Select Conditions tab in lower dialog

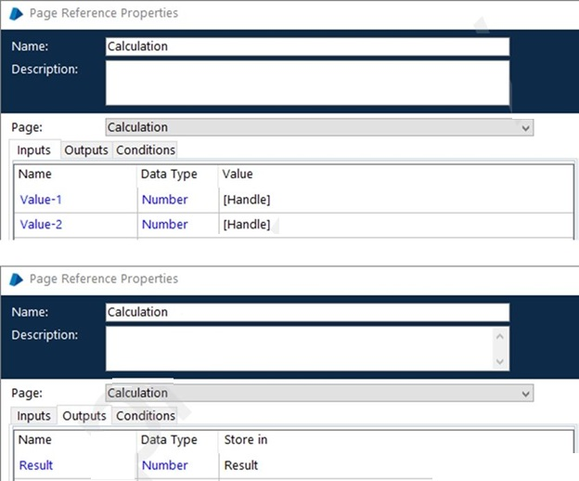click(146, 416)
